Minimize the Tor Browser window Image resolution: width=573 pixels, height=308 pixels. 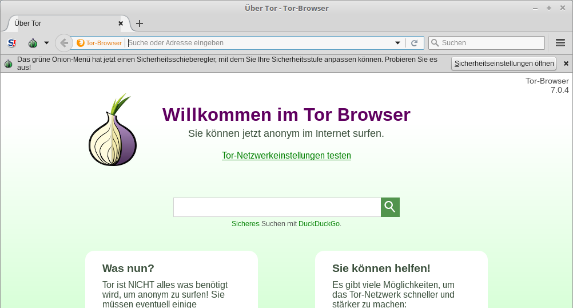535,8
